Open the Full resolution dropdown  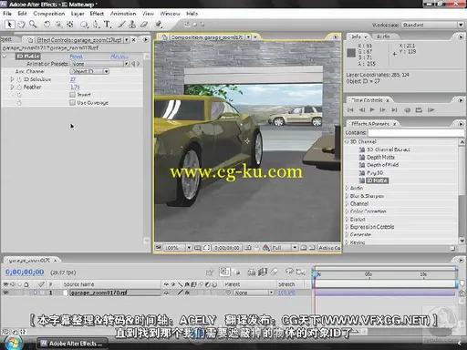[284, 248]
